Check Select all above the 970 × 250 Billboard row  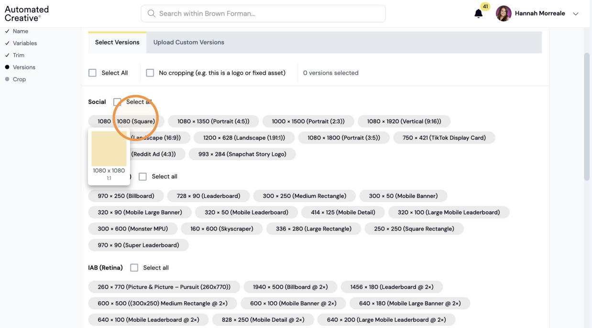[143, 176]
